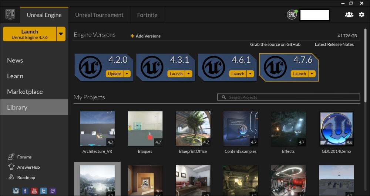
Task: Click the Engine Versions heading
Action: tap(95, 35)
